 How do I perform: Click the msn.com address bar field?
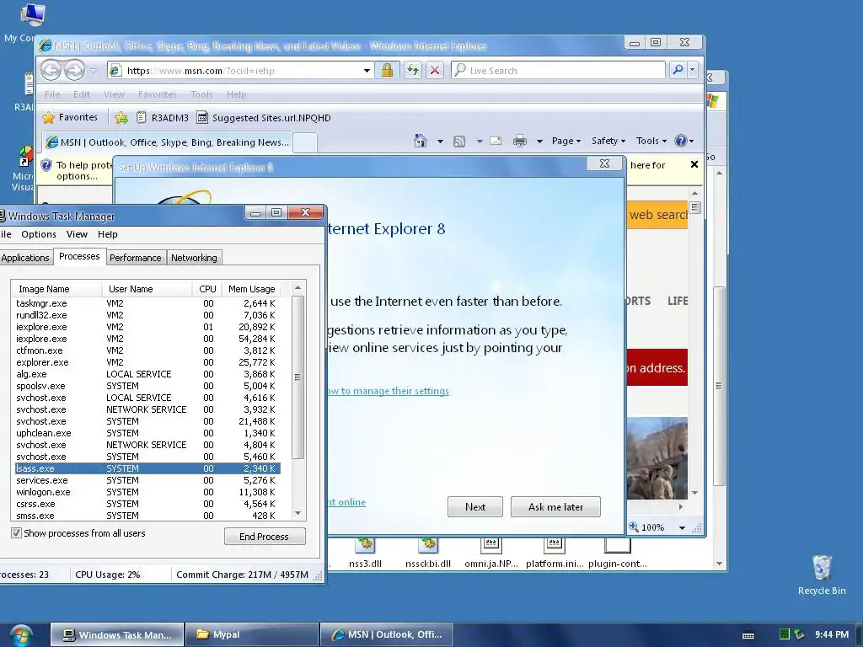point(242,71)
